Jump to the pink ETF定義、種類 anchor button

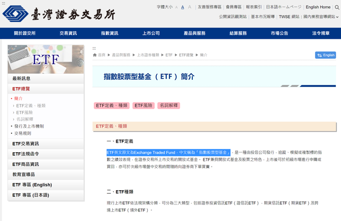pyautogui.click(x=112, y=106)
